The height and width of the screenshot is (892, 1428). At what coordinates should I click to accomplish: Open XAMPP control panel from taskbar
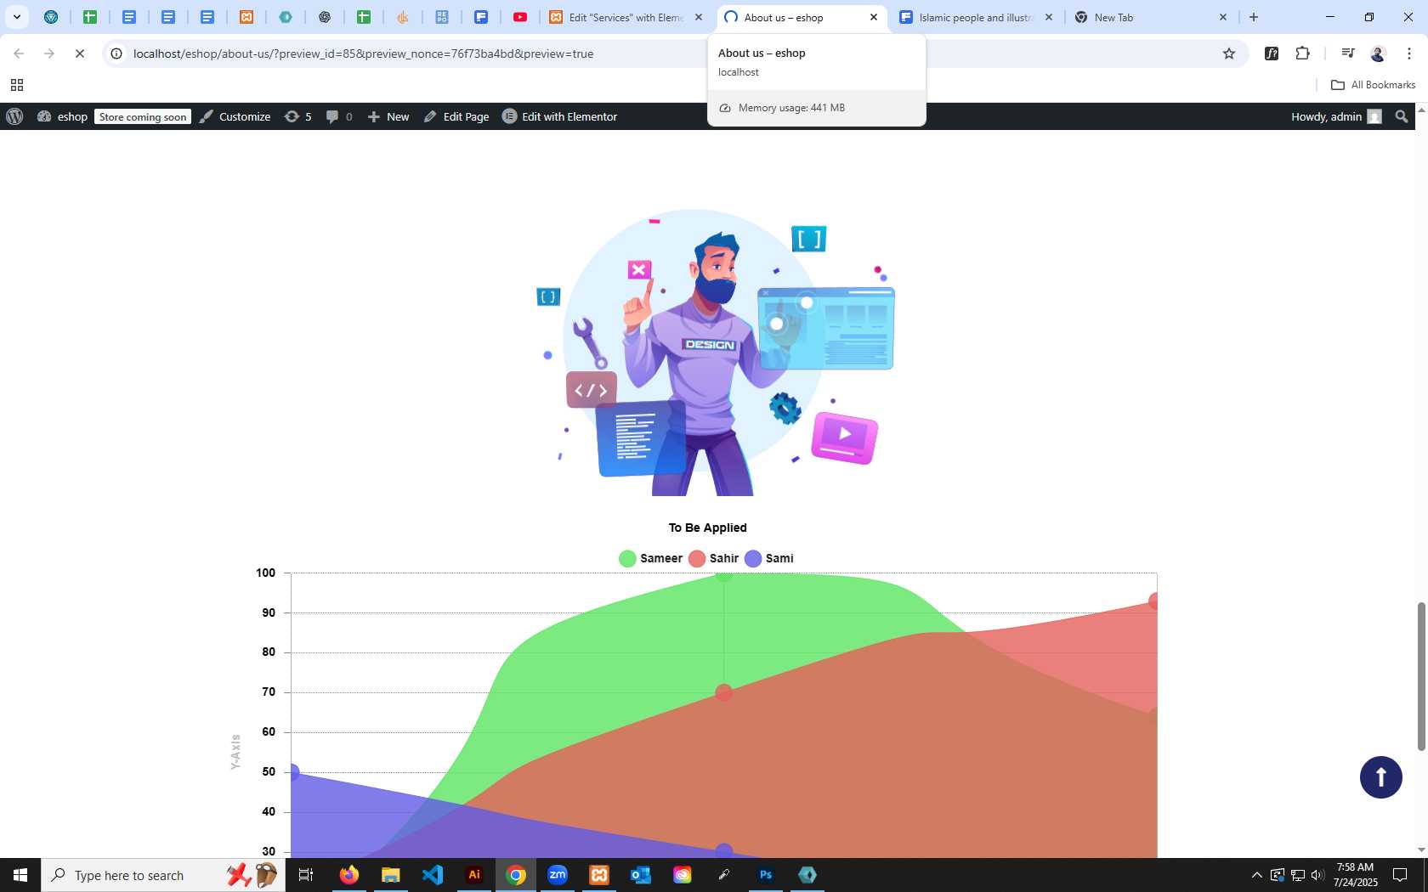tap(599, 875)
